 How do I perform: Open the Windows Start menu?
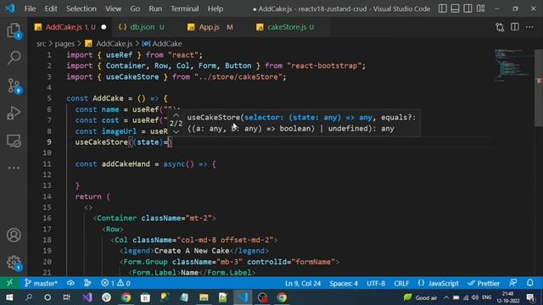[x=9, y=297]
